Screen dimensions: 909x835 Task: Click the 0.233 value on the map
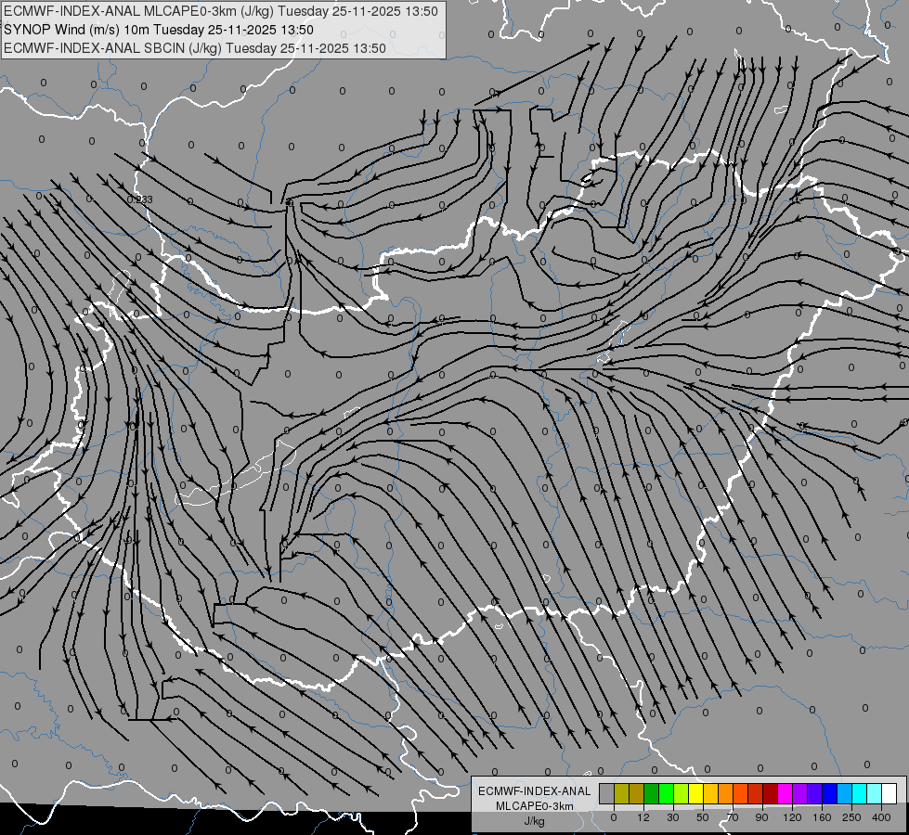point(139,199)
